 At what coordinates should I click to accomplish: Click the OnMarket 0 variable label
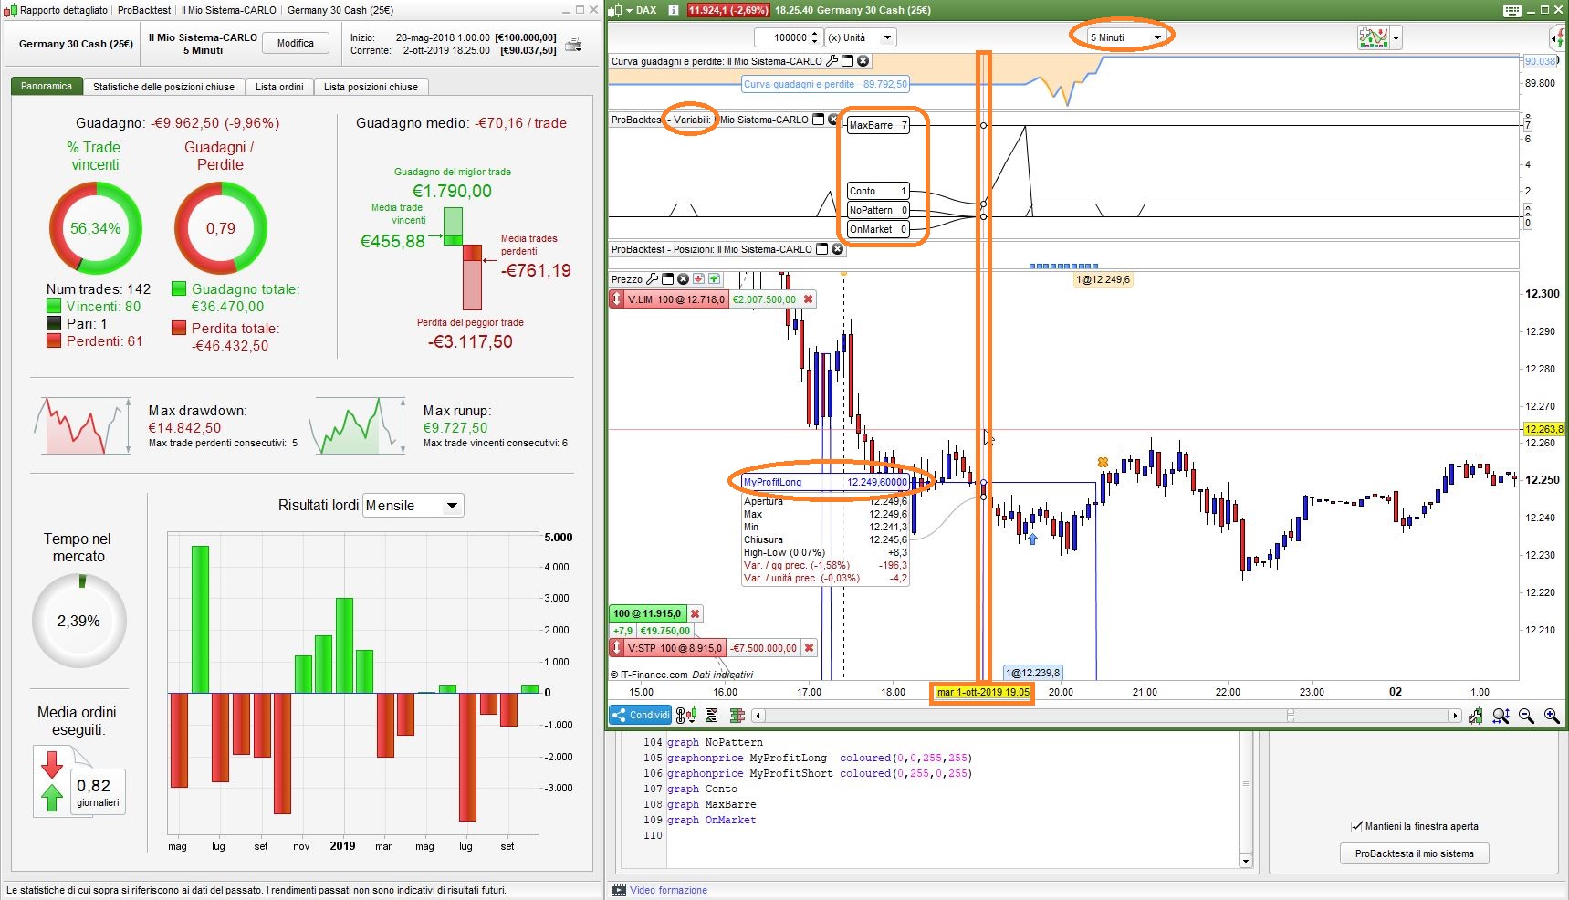click(x=878, y=229)
